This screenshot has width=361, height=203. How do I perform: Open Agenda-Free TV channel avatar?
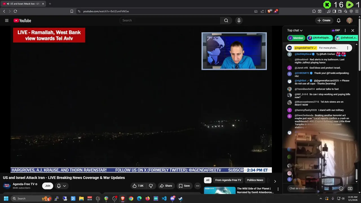(7, 186)
